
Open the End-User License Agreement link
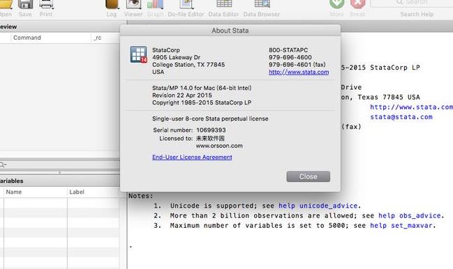[x=192, y=157]
